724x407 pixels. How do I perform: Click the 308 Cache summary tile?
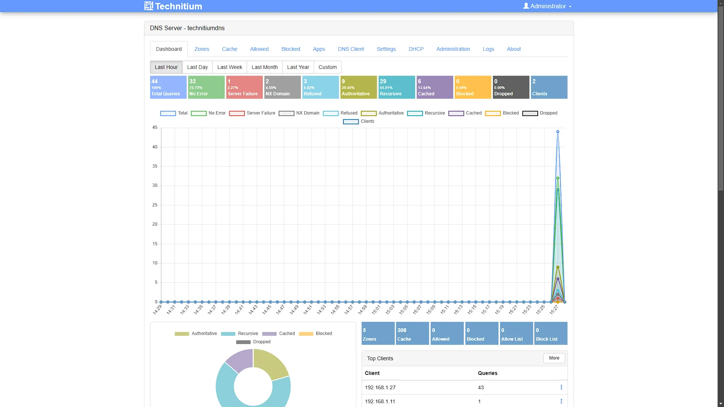(x=413, y=334)
